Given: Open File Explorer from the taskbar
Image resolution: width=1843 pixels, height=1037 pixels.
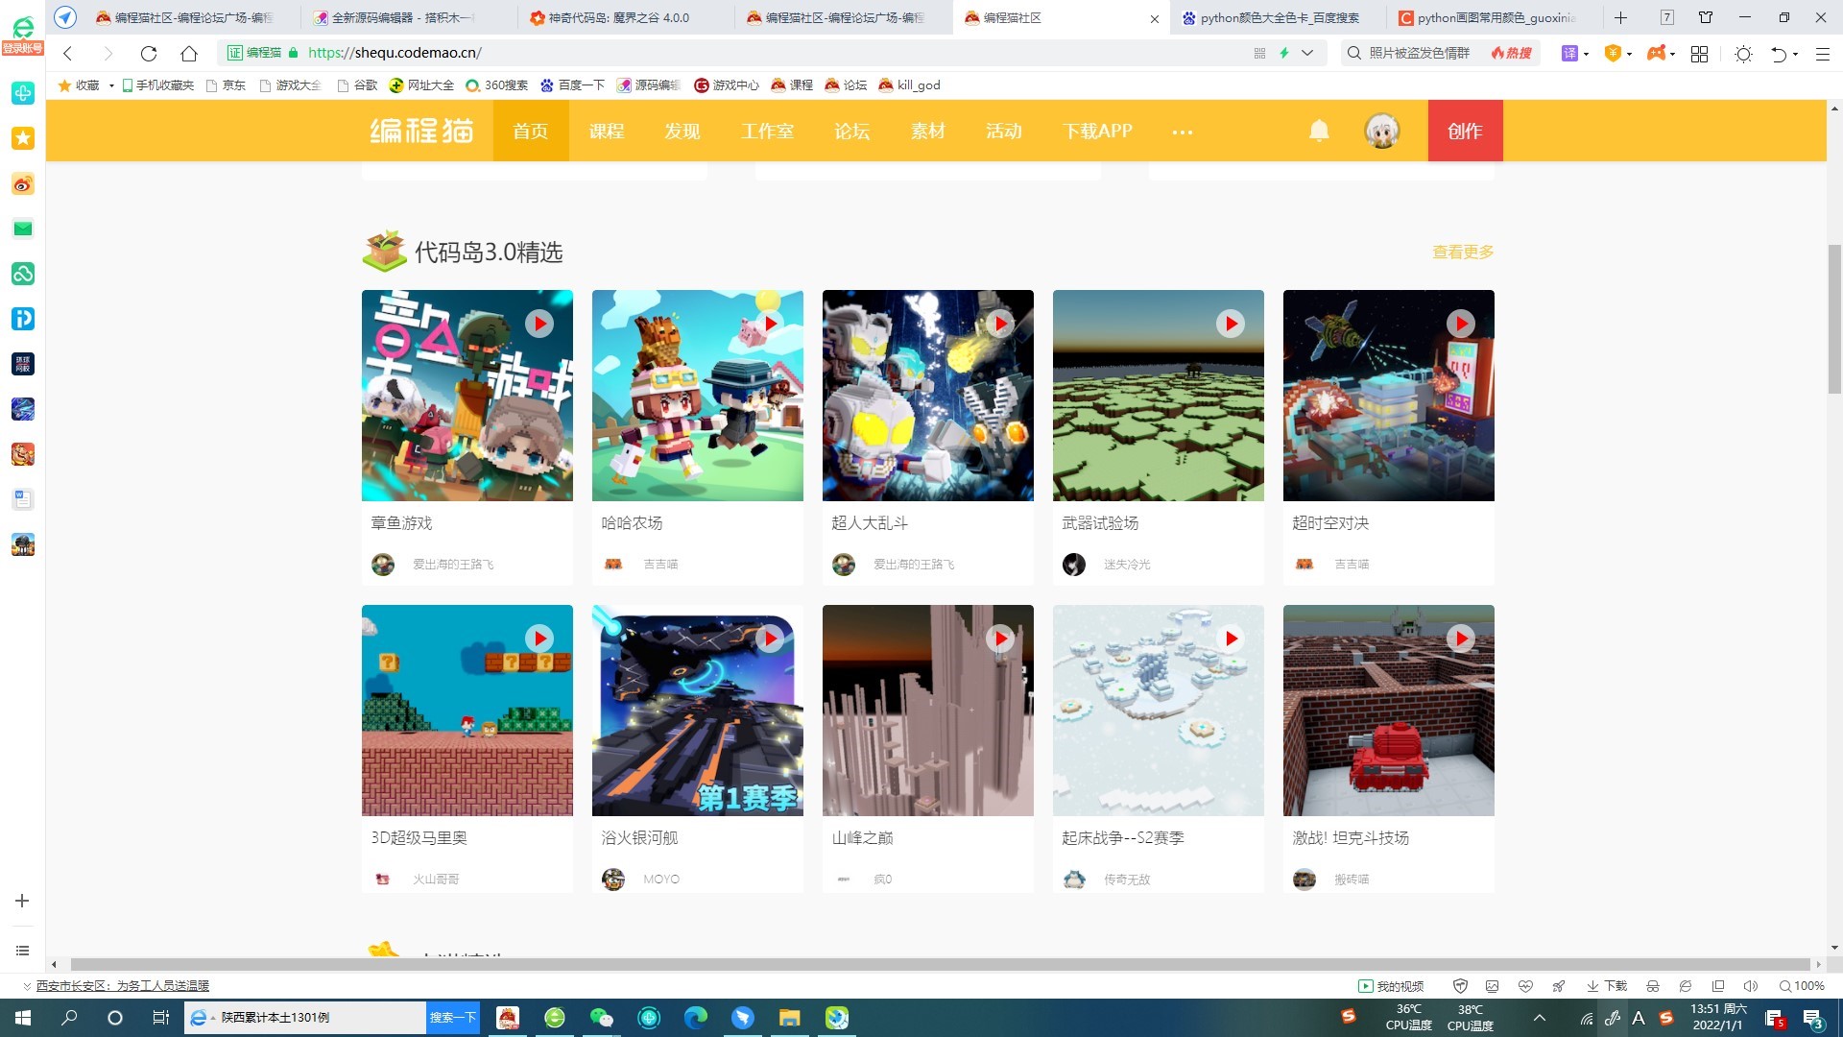Looking at the screenshot, I should pos(790,1018).
